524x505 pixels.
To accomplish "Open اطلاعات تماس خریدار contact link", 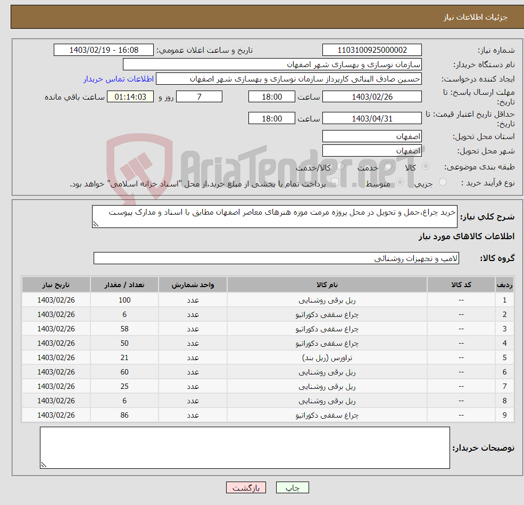I will (x=119, y=79).
